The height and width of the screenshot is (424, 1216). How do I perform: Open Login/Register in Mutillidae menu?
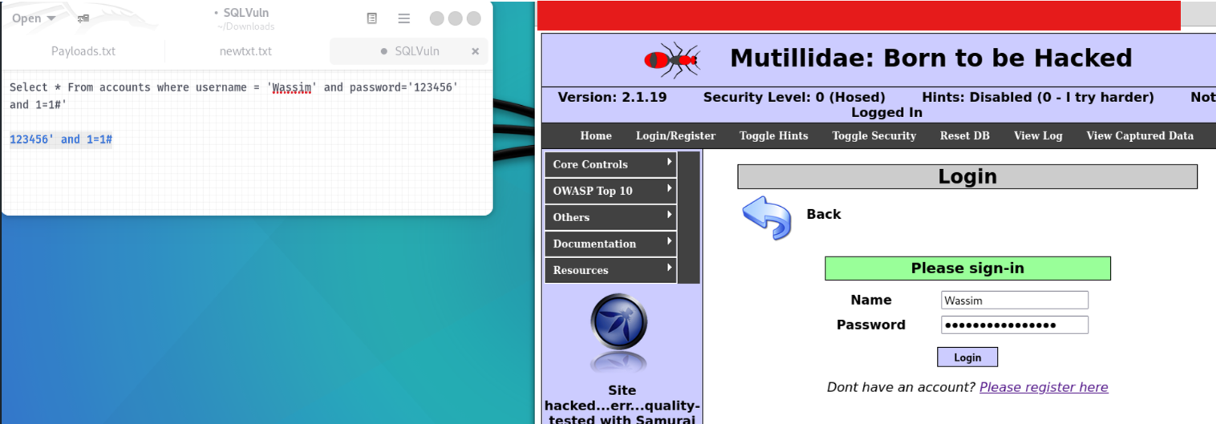675,135
